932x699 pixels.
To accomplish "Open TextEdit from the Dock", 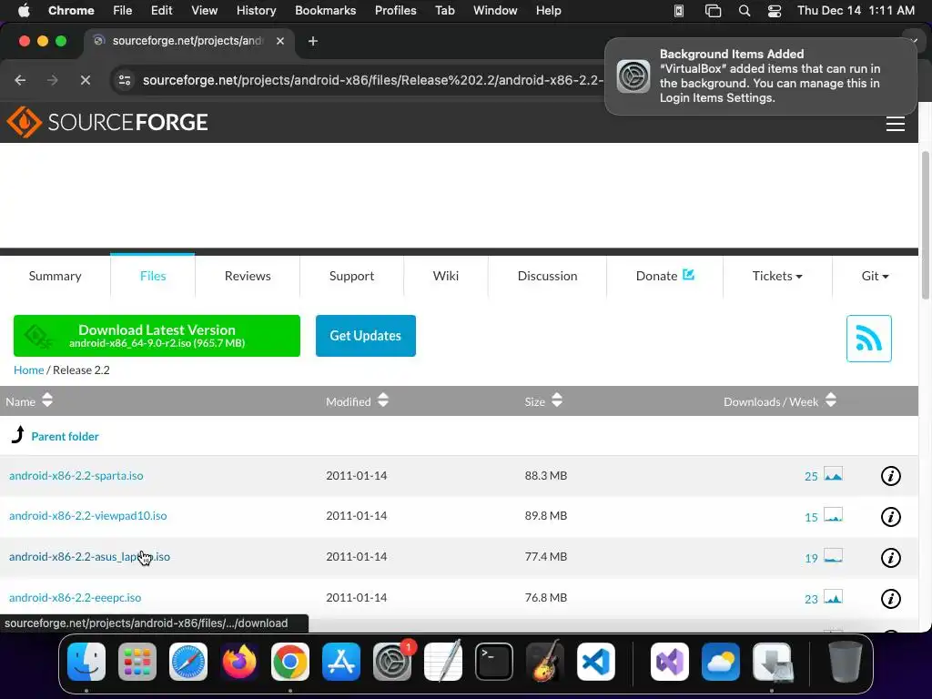I will click(443, 662).
